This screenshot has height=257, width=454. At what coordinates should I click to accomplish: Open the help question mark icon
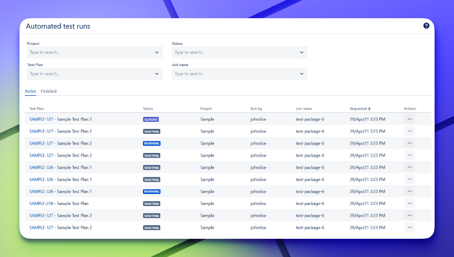pyautogui.click(x=426, y=25)
